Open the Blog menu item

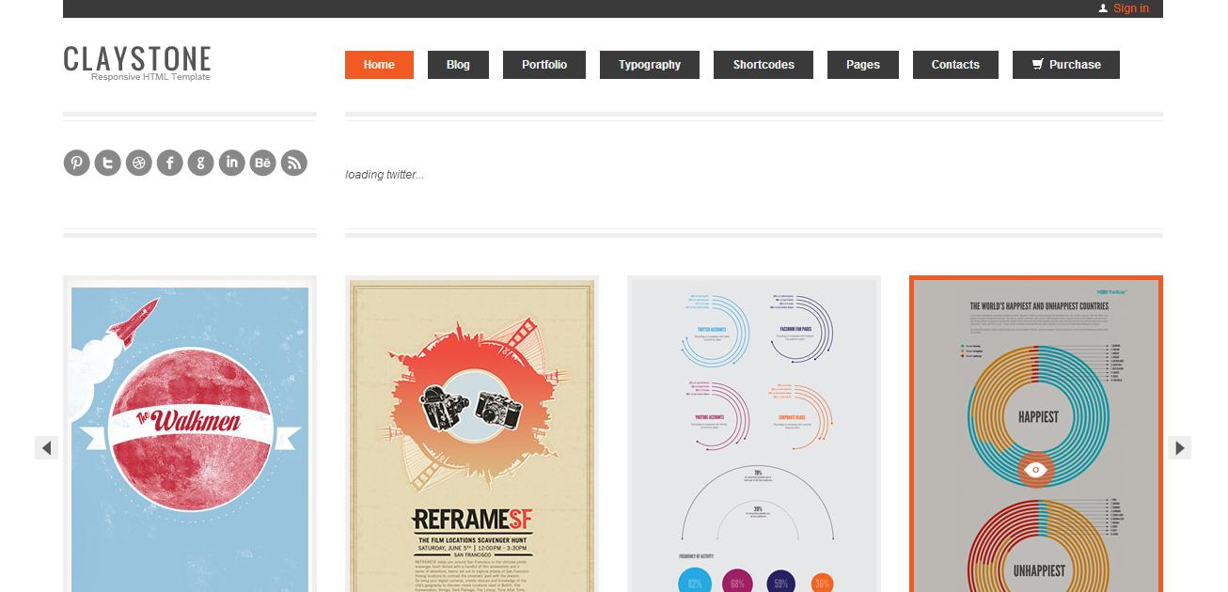458,65
